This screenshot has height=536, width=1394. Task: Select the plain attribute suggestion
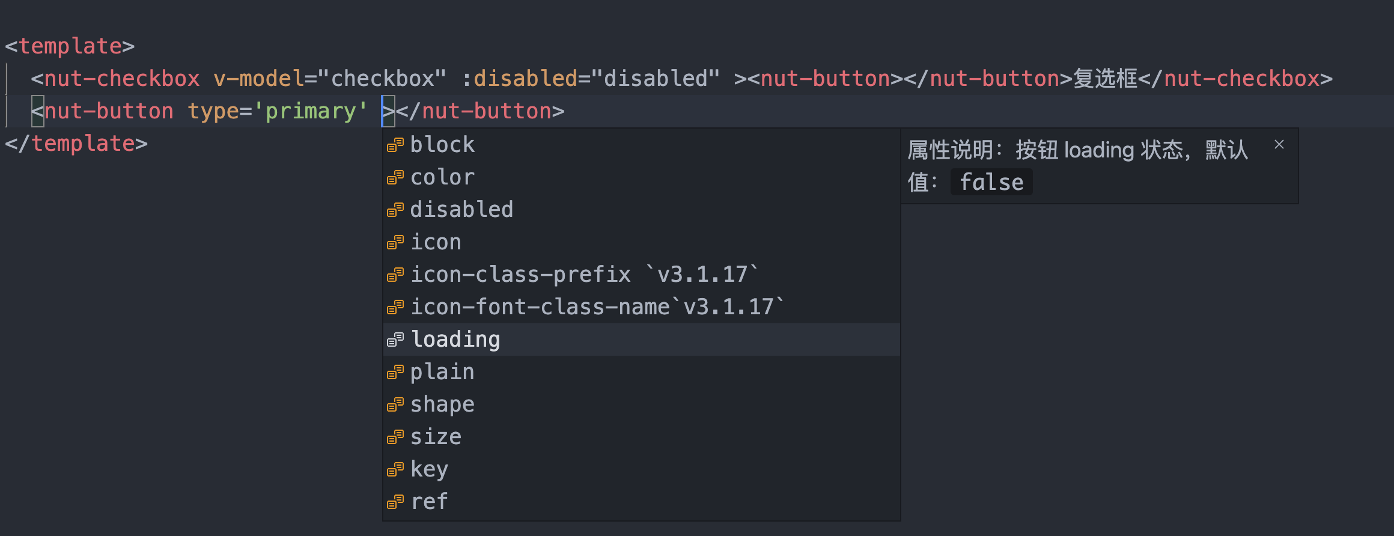(x=442, y=372)
